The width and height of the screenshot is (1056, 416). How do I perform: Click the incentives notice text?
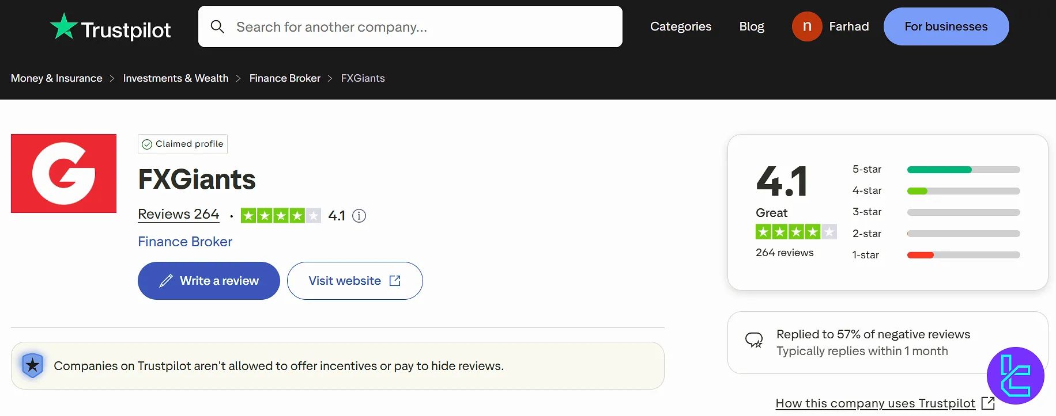point(279,366)
